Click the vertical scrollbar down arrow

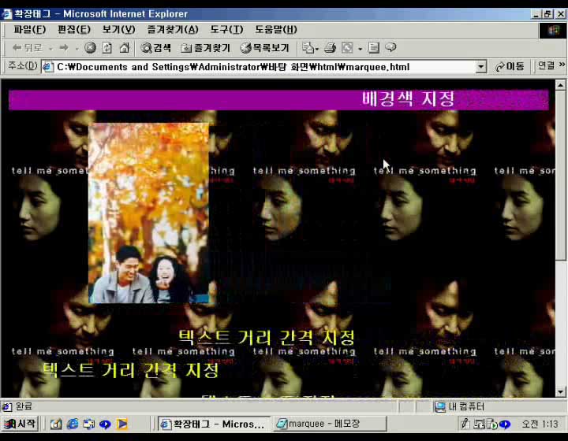560,392
